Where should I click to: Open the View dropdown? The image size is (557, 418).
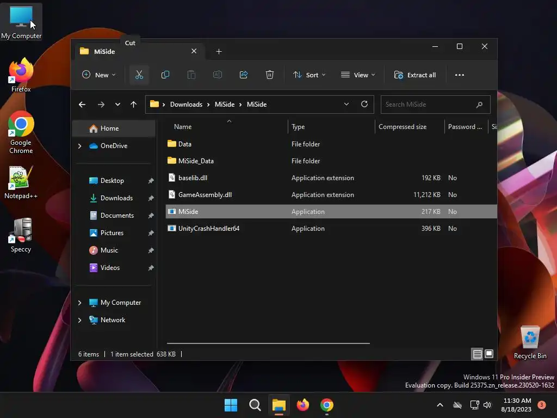358,75
